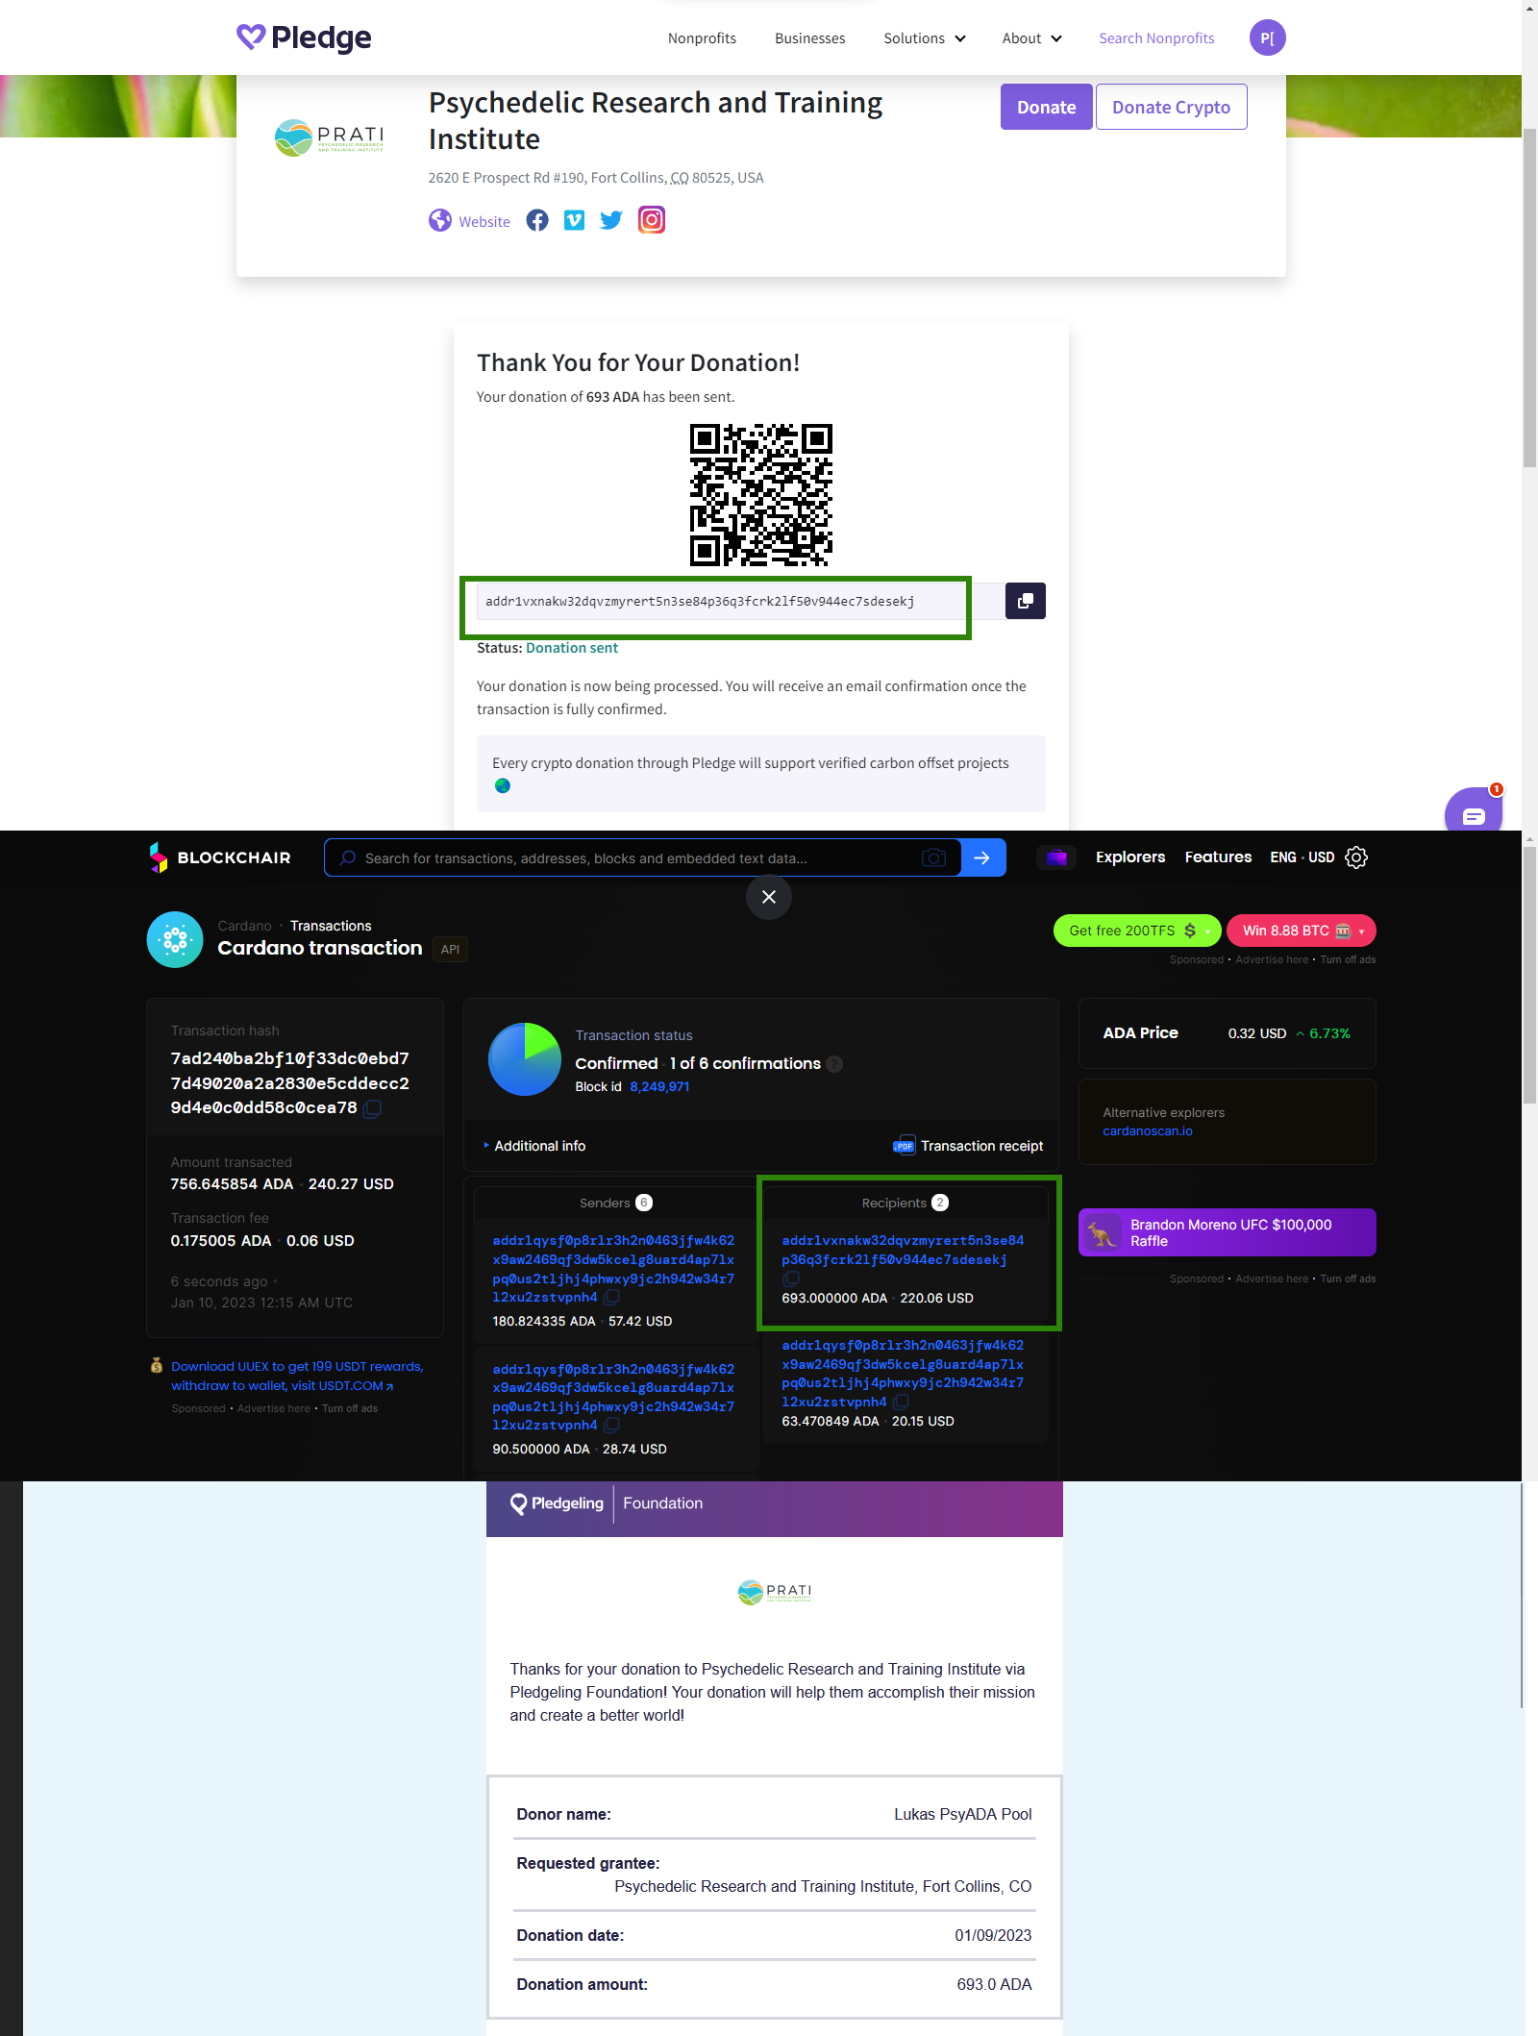
Task: Click the API badge
Action: coord(450,950)
